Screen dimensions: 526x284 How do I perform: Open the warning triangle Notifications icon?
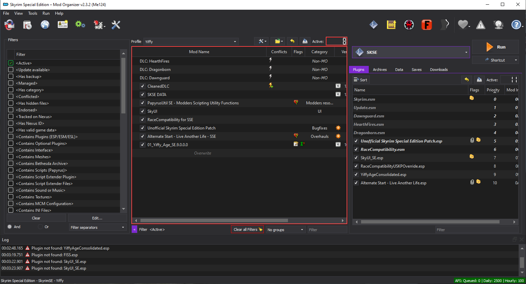(x=481, y=25)
